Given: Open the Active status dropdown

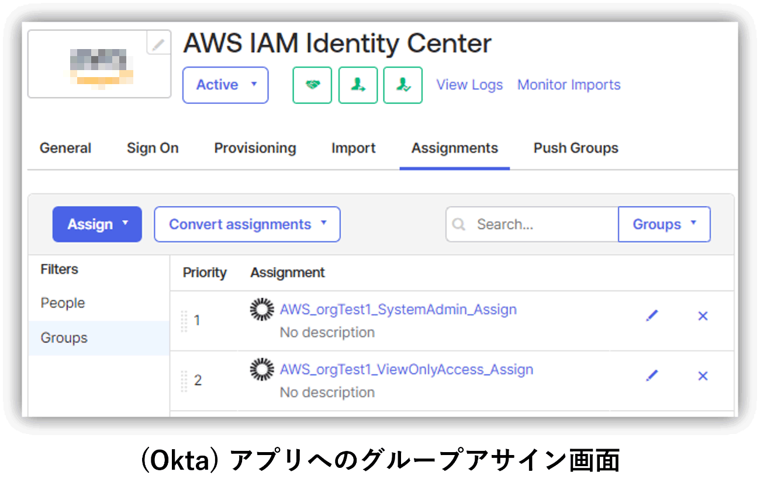Looking at the screenshot, I should 225,85.
